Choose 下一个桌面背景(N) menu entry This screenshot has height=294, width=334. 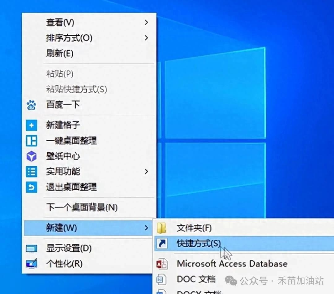(82, 207)
